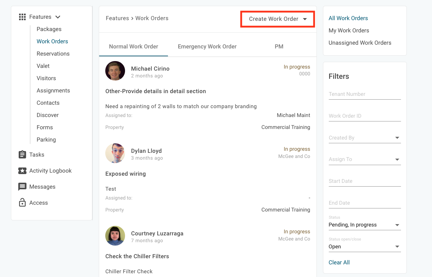The height and width of the screenshot is (277, 432).
Task: Click Michael Cirino's name
Action: (150, 69)
